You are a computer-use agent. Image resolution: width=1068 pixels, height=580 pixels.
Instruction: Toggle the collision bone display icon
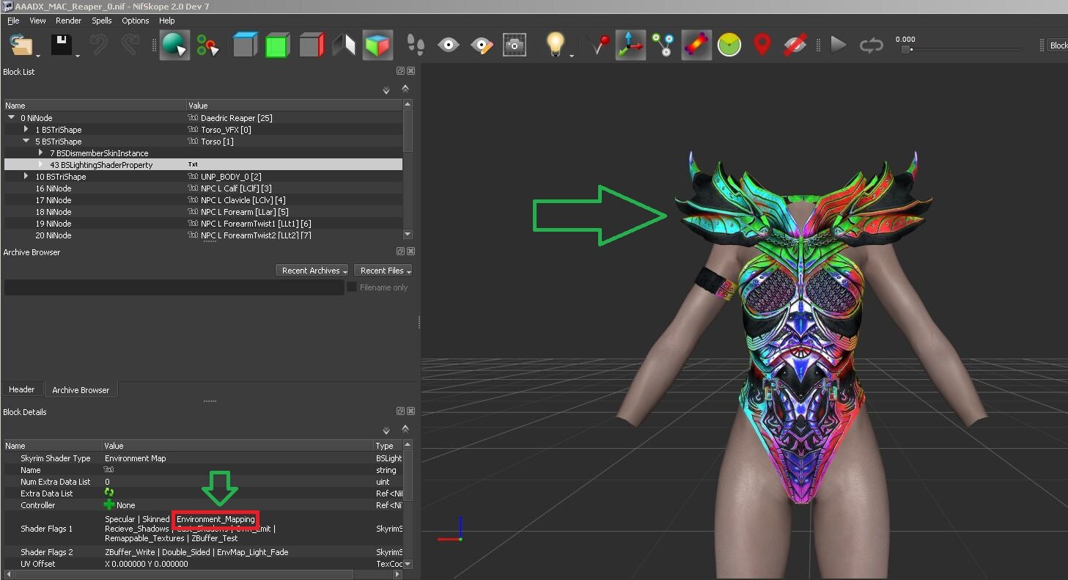coord(696,45)
